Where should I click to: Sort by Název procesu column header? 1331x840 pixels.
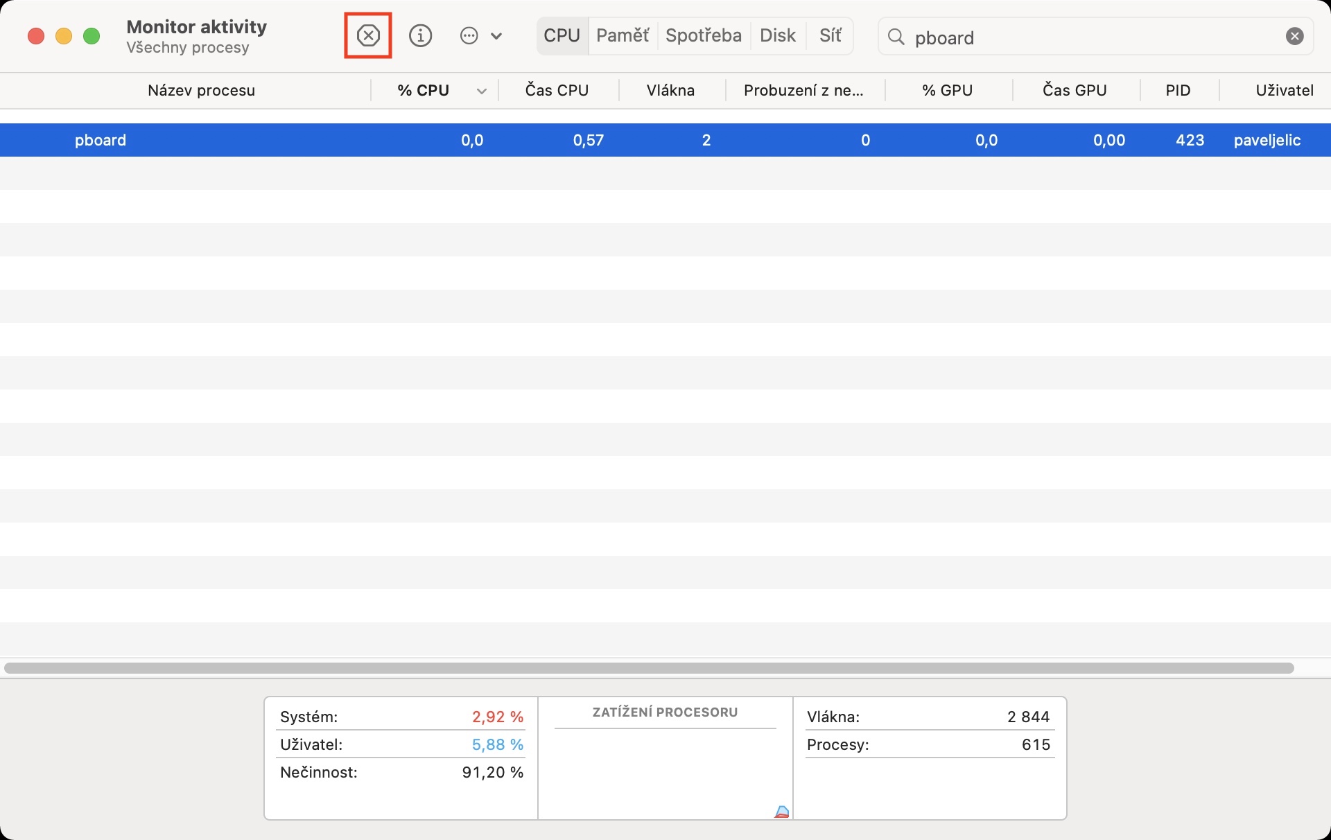click(201, 91)
